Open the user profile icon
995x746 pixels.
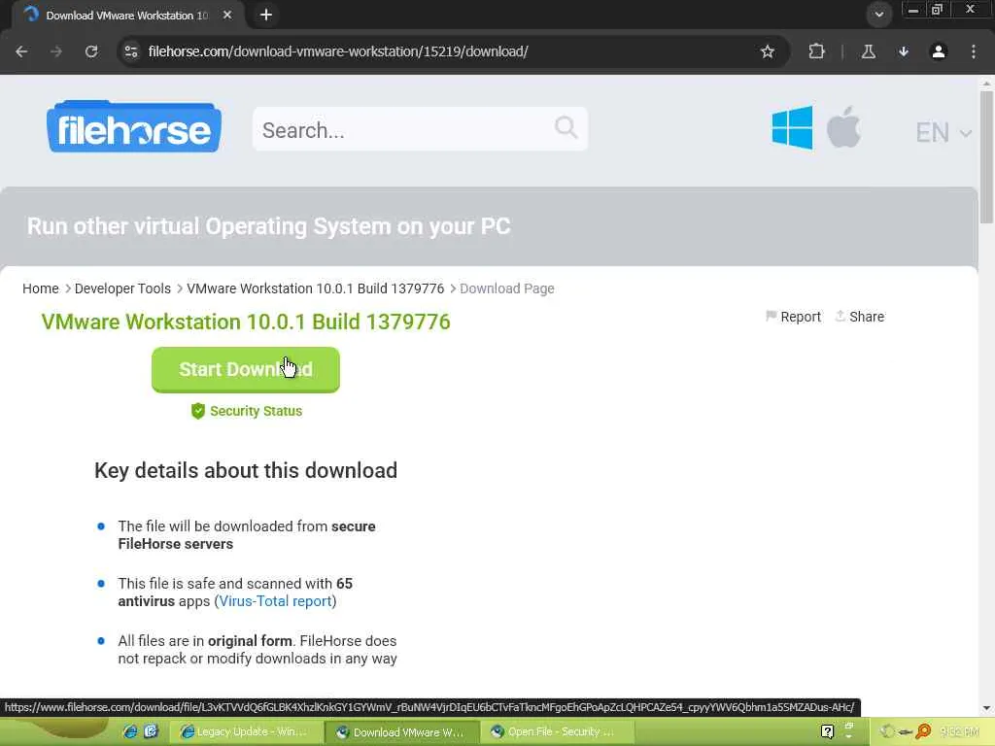click(x=939, y=51)
